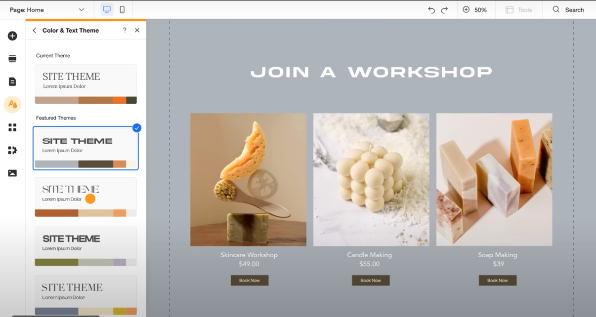Open theme panel help with question mark
Image resolution: width=596 pixels, height=317 pixels.
tap(124, 30)
